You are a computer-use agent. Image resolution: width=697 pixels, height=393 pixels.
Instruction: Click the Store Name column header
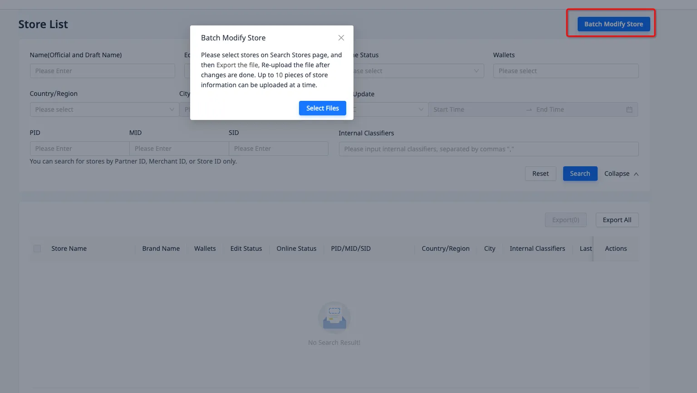pos(69,249)
